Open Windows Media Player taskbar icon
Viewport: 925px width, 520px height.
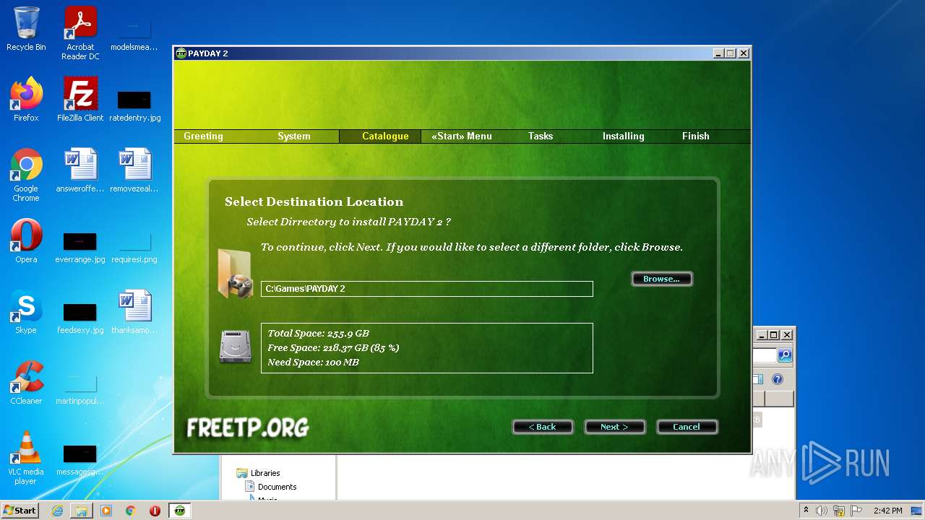point(106,511)
